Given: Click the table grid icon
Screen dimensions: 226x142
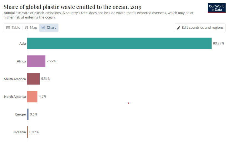Looking at the screenshot, I should click(8, 28).
